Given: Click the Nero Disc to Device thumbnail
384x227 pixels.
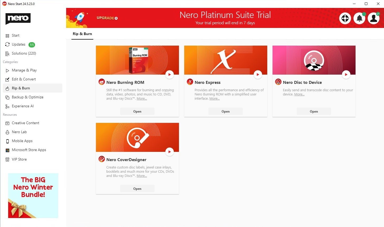Looking at the screenshot, I should coord(314,60).
